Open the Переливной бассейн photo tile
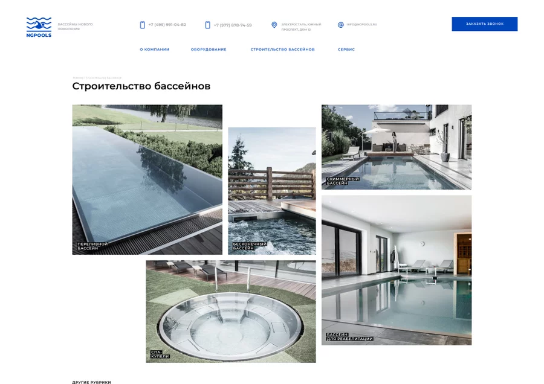The height and width of the screenshot is (384, 544). point(147,179)
